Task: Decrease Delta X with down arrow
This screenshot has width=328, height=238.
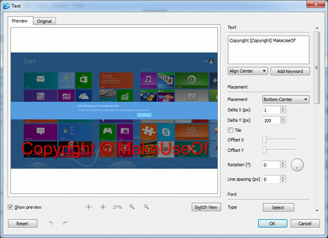Action: [x=283, y=112]
